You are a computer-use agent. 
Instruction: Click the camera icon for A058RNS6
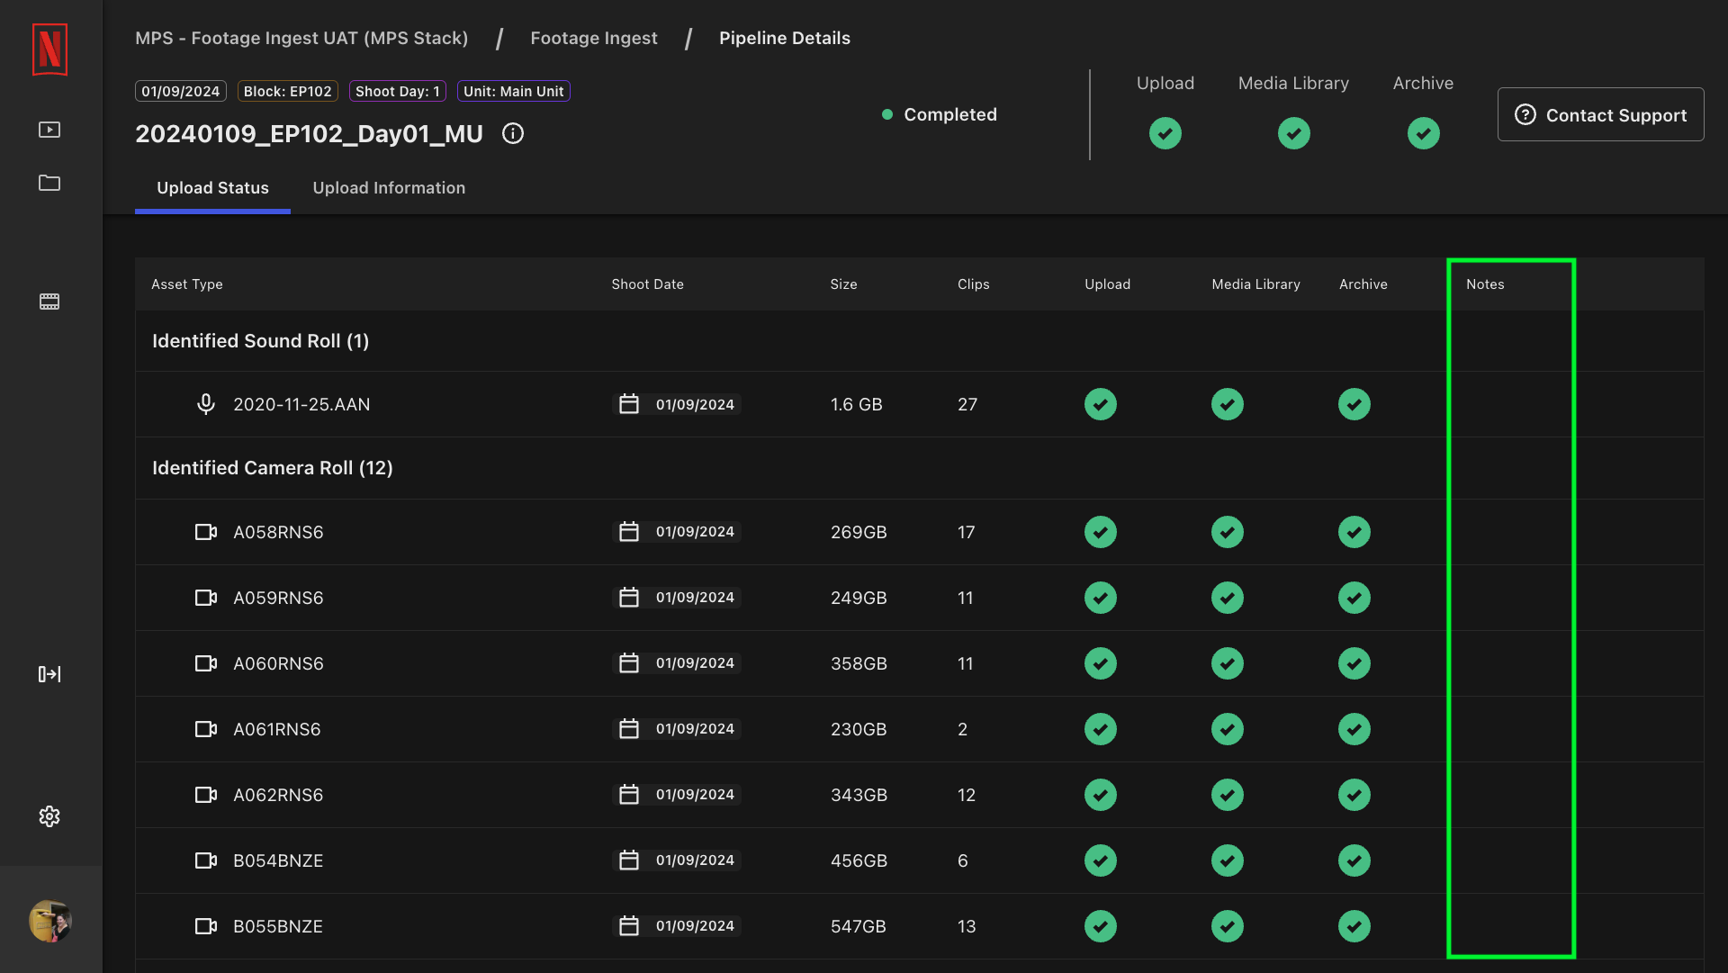click(206, 532)
